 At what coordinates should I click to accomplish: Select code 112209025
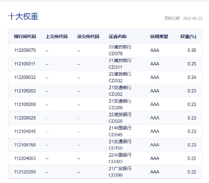(25, 118)
